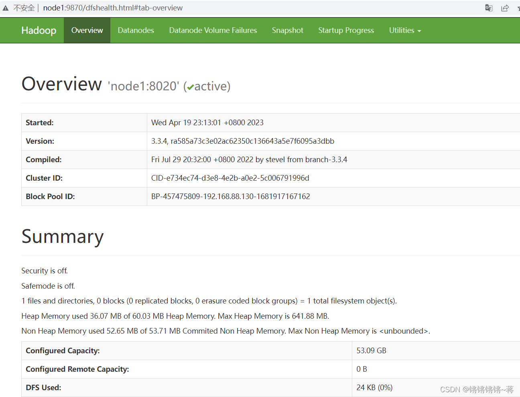
Task: Go to the Snapshot tab
Action: point(288,31)
